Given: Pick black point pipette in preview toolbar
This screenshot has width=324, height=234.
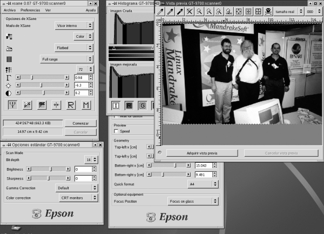Looking at the screenshot, I should pos(180,11).
